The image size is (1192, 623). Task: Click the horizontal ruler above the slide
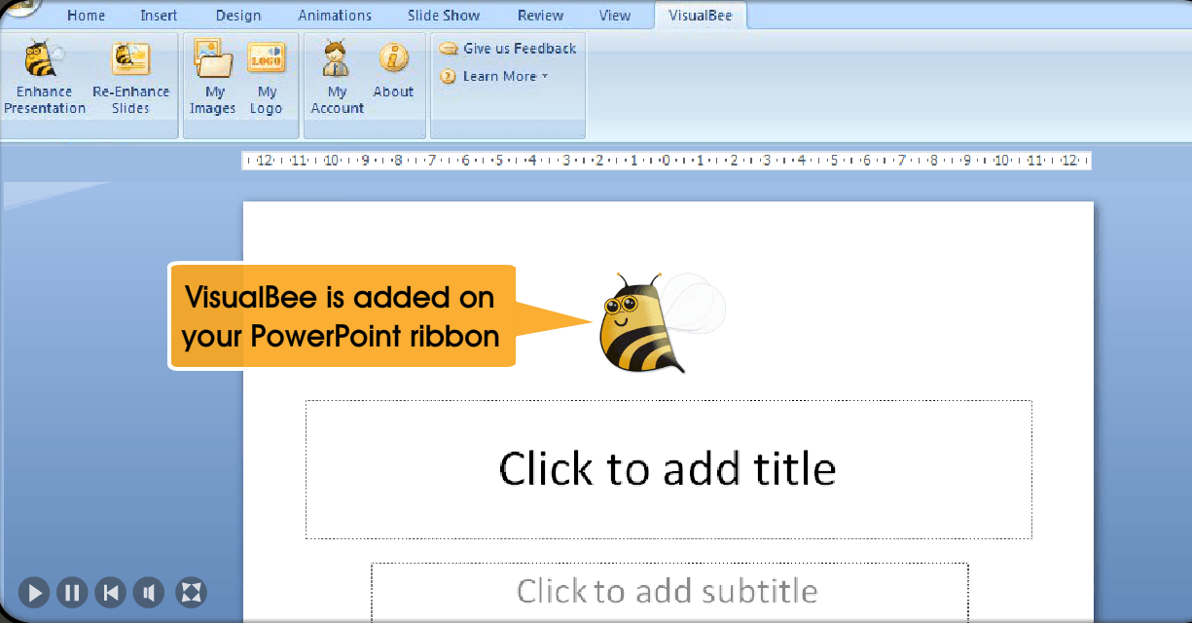pyautogui.click(x=667, y=161)
